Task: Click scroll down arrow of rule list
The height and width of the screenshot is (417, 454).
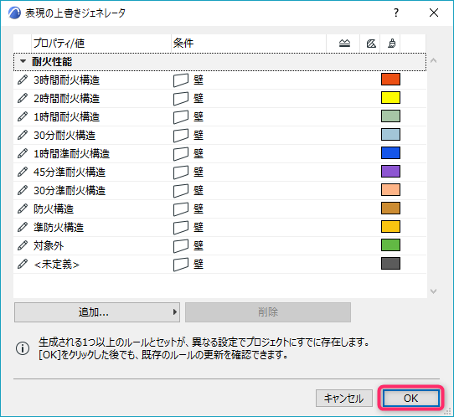Action: point(433,291)
